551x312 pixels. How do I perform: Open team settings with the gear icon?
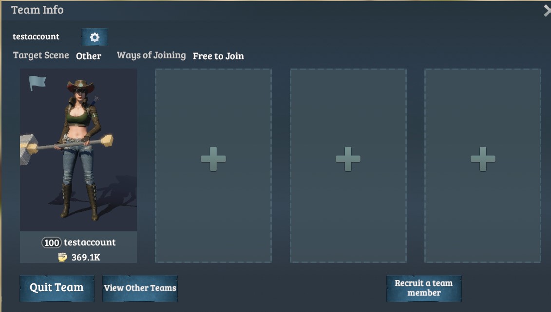95,37
